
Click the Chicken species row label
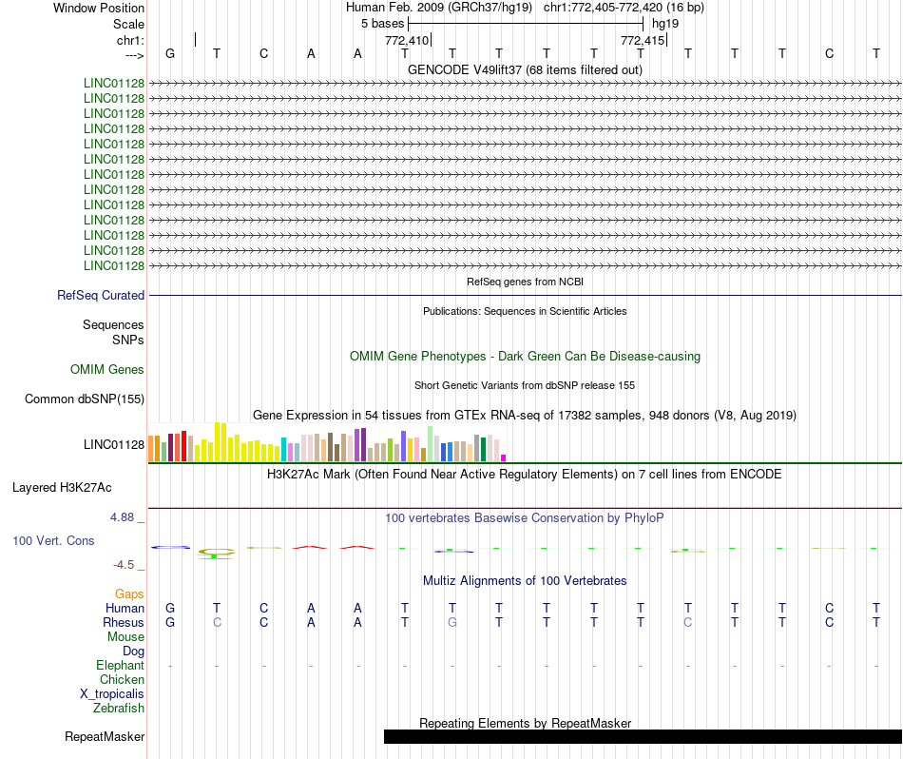tap(122, 679)
